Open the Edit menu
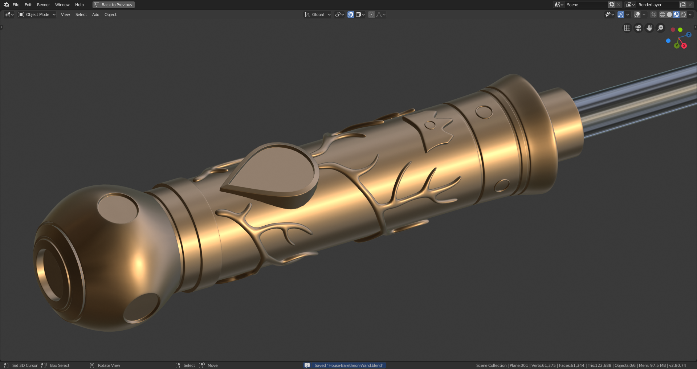This screenshot has width=697, height=369. click(x=28, y=5)
